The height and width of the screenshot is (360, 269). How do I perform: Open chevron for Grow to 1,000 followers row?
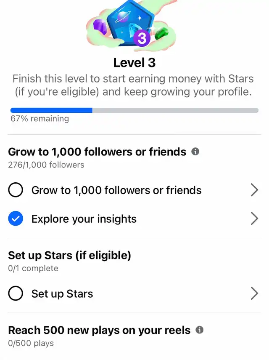click(254, 190)
